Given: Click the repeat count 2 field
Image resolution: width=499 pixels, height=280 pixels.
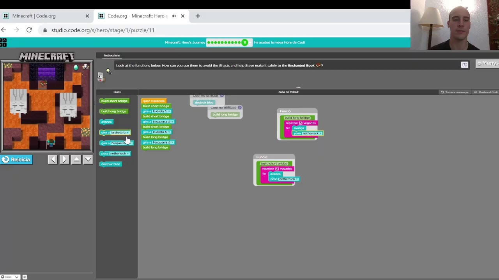Looking at the screenshot, I should click(277, 169).
